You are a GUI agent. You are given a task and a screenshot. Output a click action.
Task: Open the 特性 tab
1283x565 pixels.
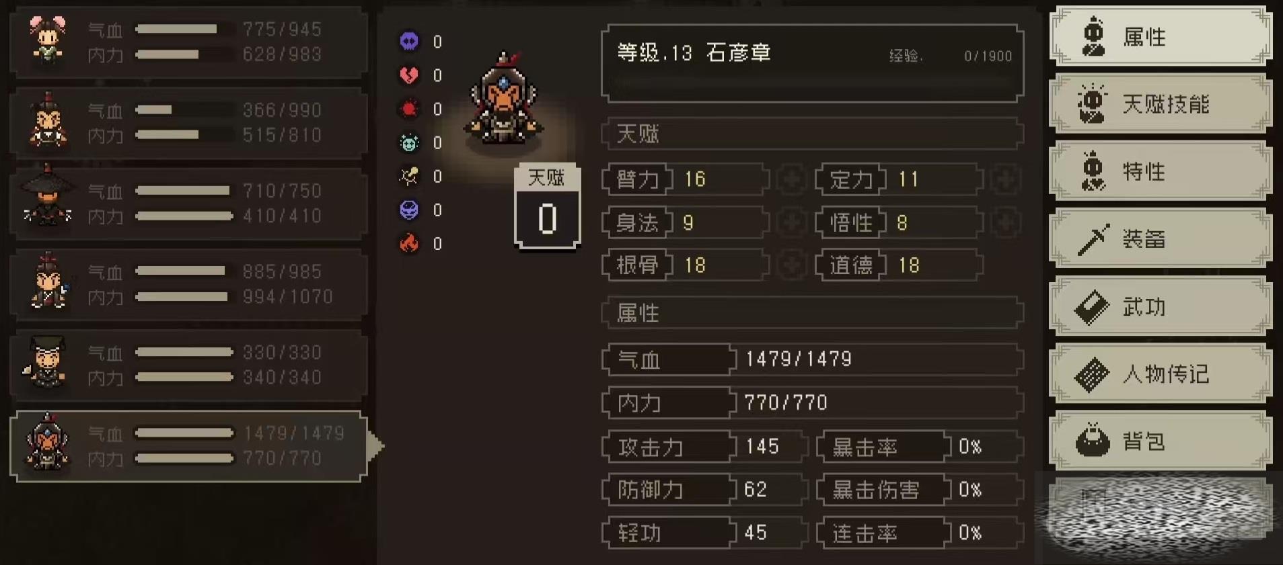click(x=1161, y=171)
